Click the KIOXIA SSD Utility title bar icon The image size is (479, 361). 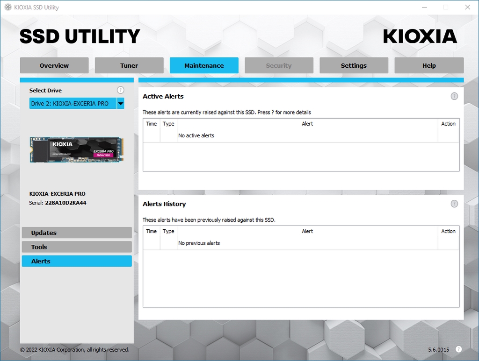(x=8, y=7)
